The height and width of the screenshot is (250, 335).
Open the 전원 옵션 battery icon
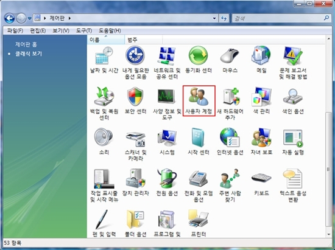click(x=167, y=182)
